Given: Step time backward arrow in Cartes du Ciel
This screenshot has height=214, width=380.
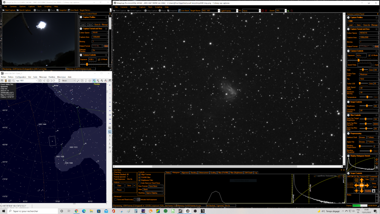Looking at the screenshot, I should [44, 81].
